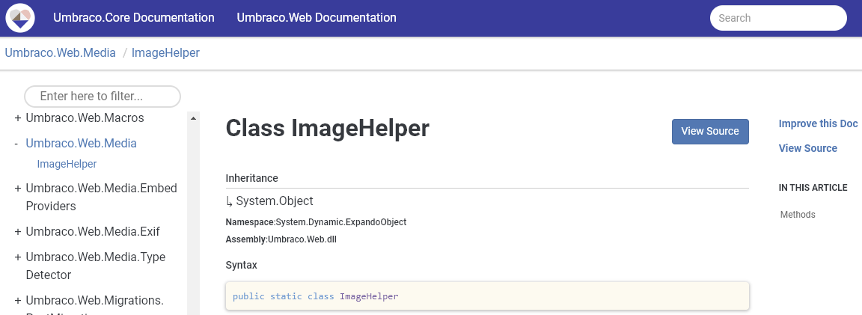
Task: Open Umbraco.Core Documentation link
Action: (x=134, y=18)
